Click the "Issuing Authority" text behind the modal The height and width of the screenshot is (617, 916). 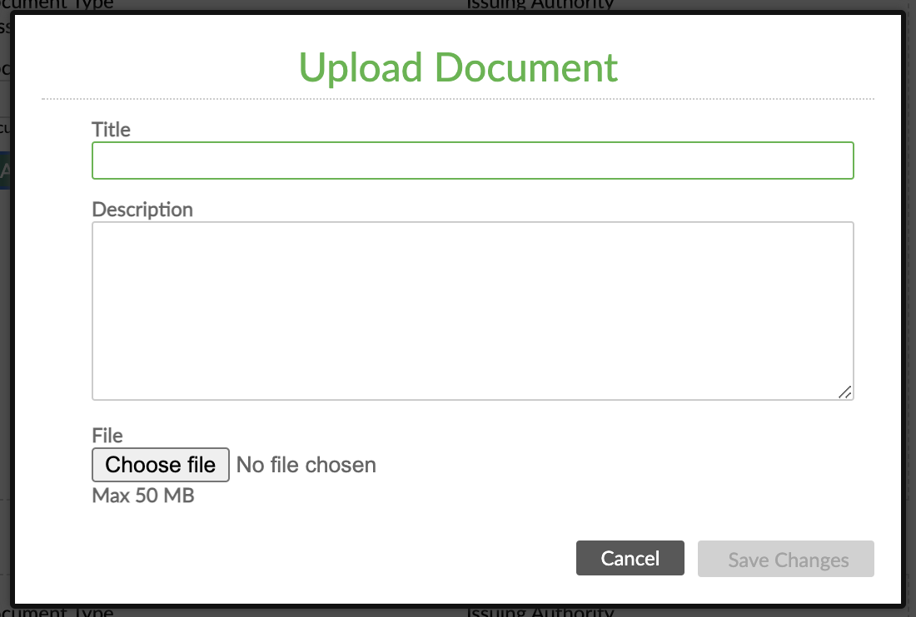[540, 5]
